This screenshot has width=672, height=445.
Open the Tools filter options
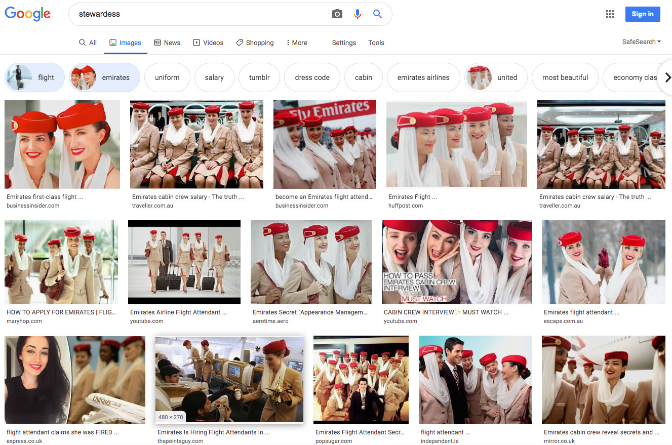[376, 43]
